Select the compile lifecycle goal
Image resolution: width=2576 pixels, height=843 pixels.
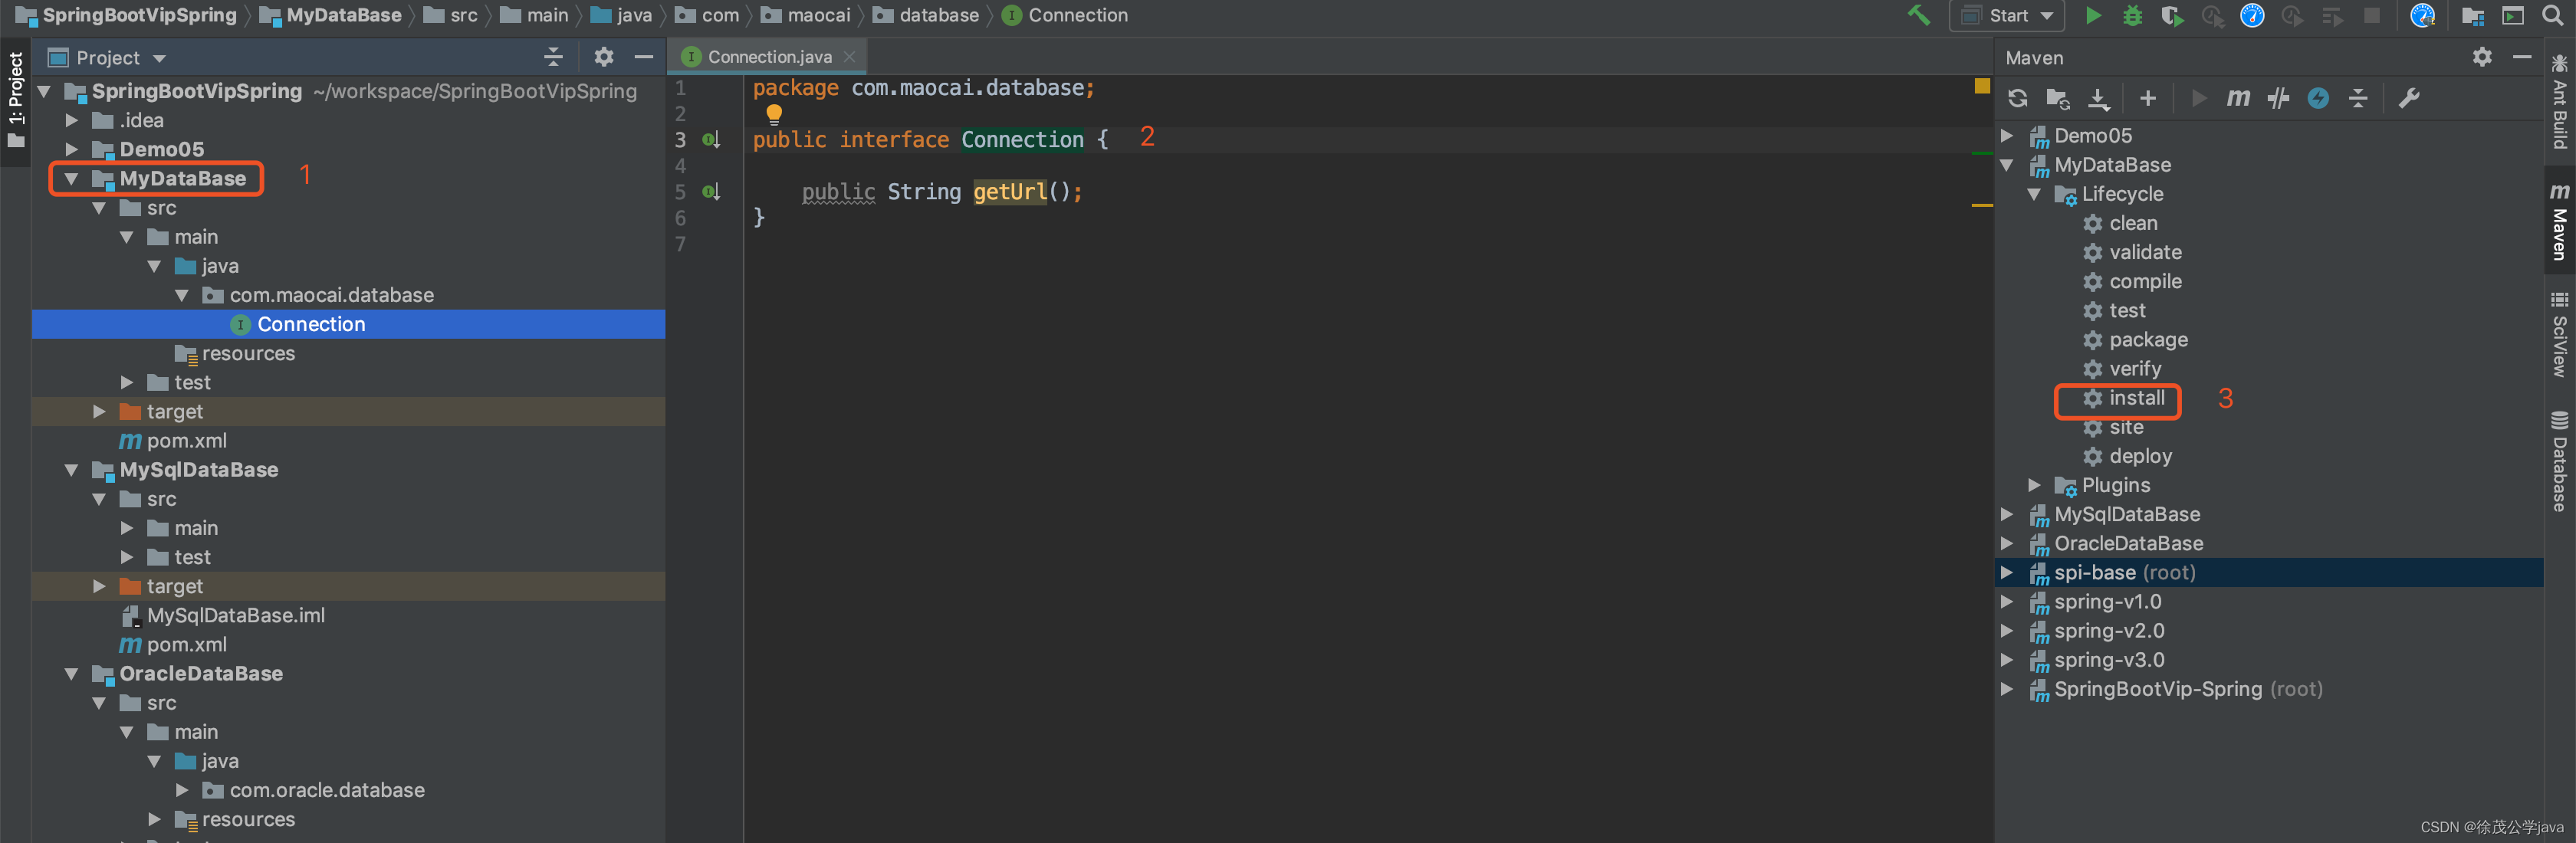click(x=2144, y=282)
